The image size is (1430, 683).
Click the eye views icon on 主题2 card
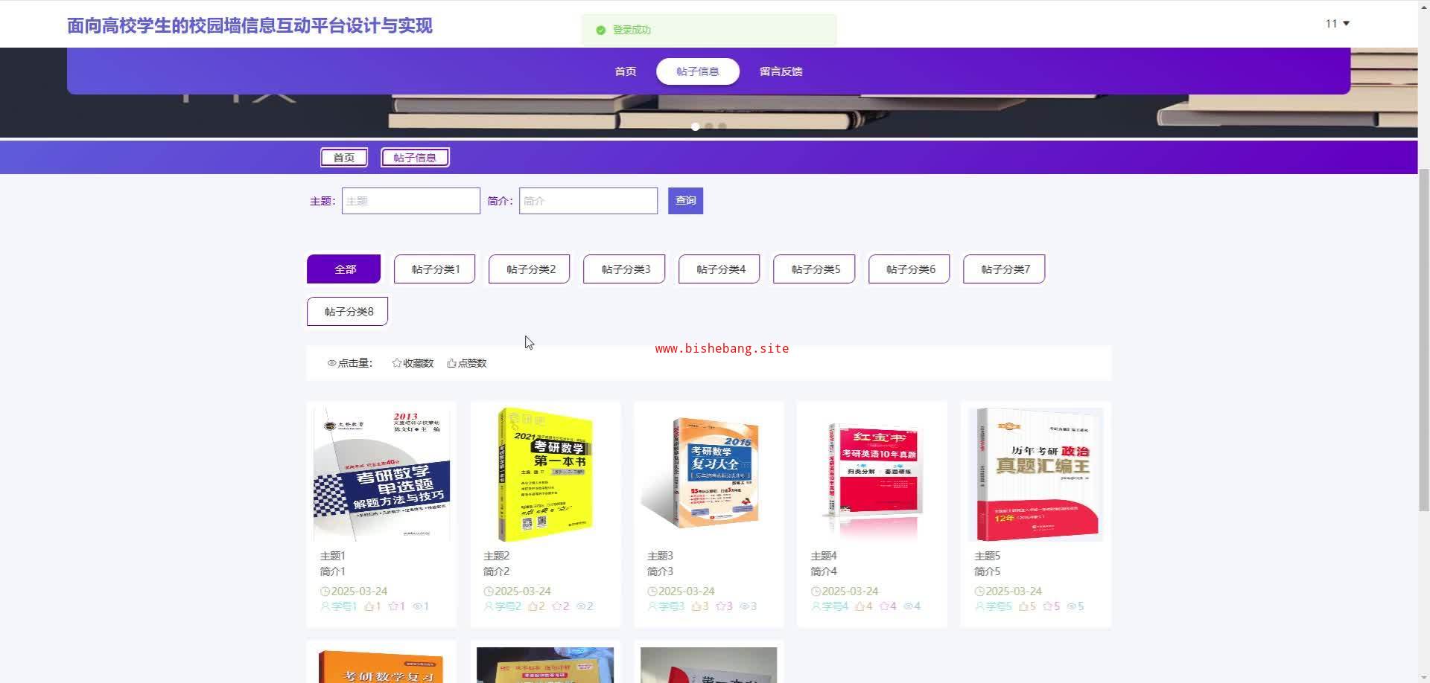click(x=581, y=606)
